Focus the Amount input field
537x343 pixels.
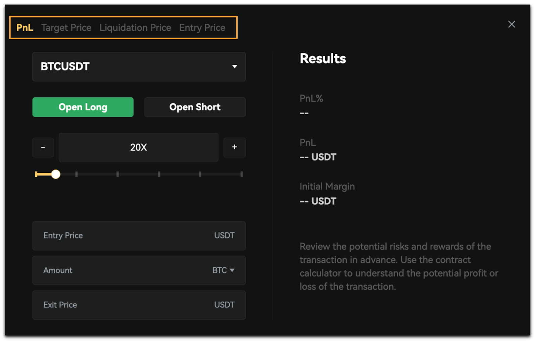(139, 270)
